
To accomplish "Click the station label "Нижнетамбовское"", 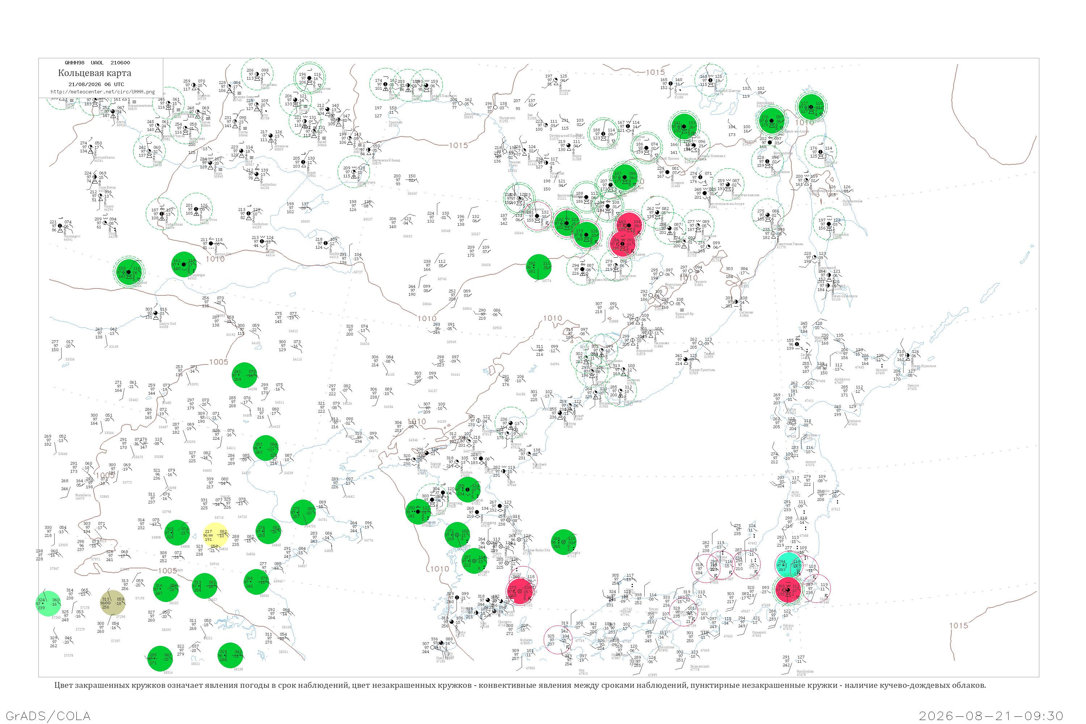I will point(746,195).
